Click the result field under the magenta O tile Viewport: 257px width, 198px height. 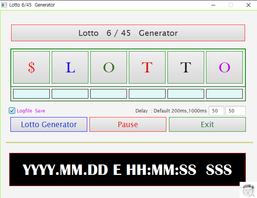tap(224, 94)
